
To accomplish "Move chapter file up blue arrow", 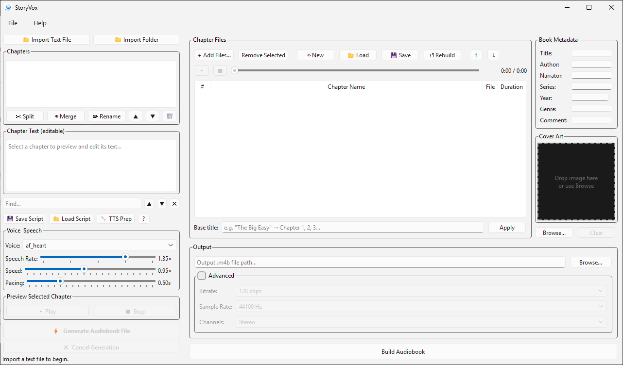I will click(x=476, y=55).
